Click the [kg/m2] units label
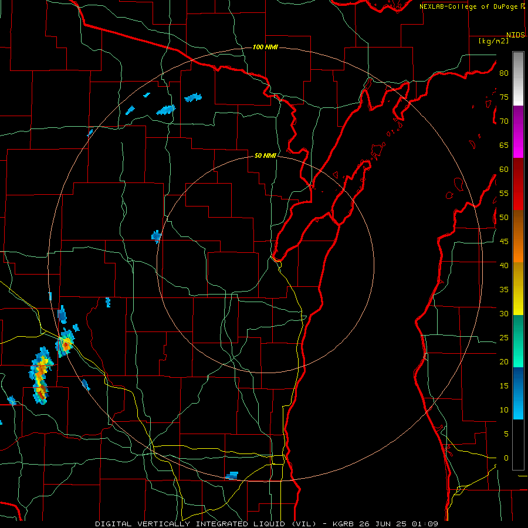The width and height of the screenshot is (528, 528). (x=493, y=40)
